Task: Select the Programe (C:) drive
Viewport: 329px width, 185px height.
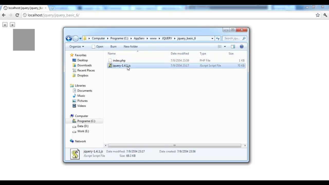Action: (86, 121)
